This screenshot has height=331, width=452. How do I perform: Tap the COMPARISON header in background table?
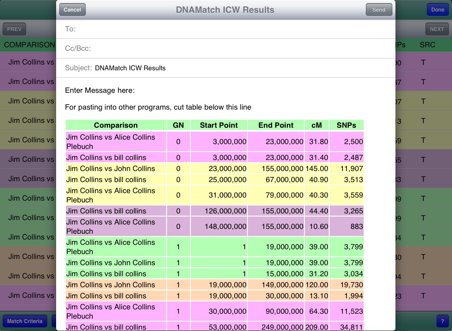coord(29,45)
